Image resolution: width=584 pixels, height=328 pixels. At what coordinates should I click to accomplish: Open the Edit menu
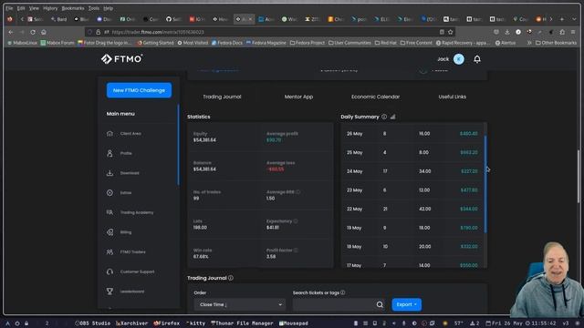[x=21, y=8]
